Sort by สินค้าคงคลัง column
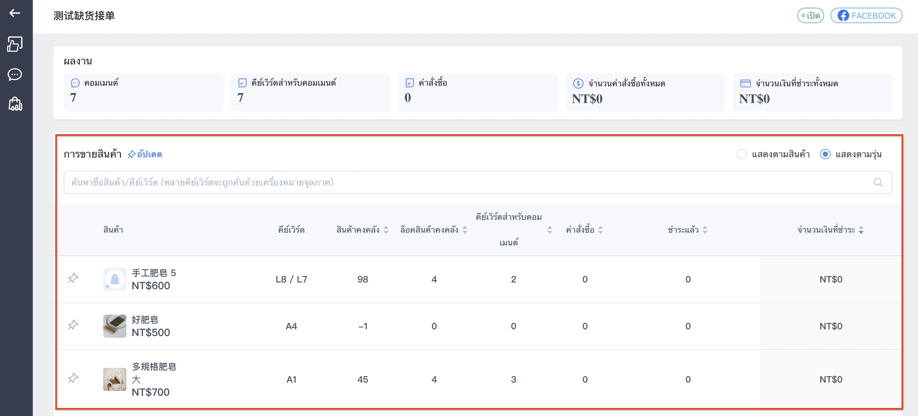Viewport: 918px width, 416px height. 386,230
